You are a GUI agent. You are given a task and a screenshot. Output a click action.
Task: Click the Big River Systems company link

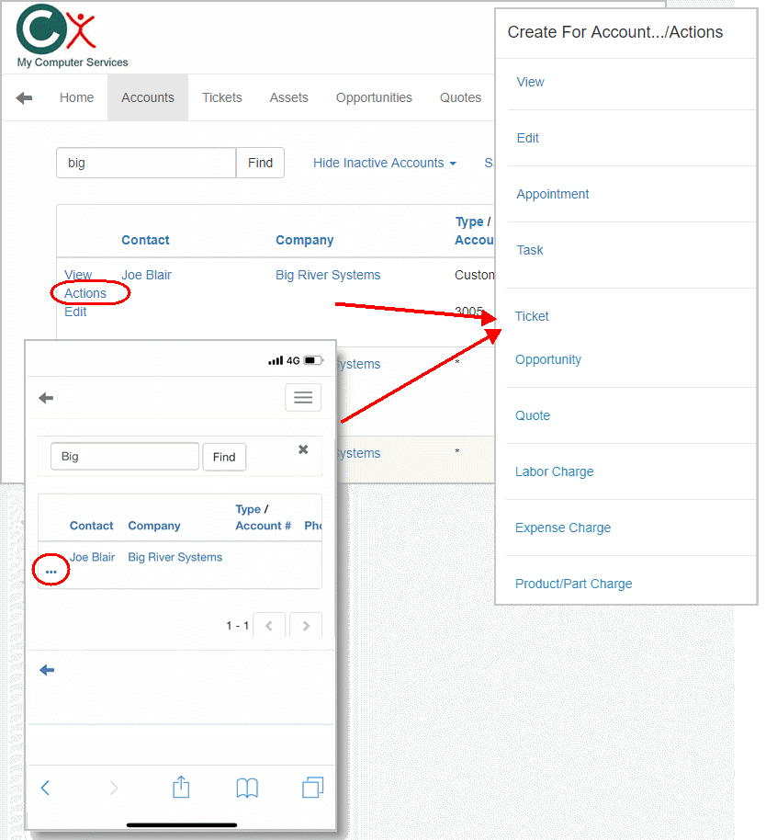click(328, 275)
